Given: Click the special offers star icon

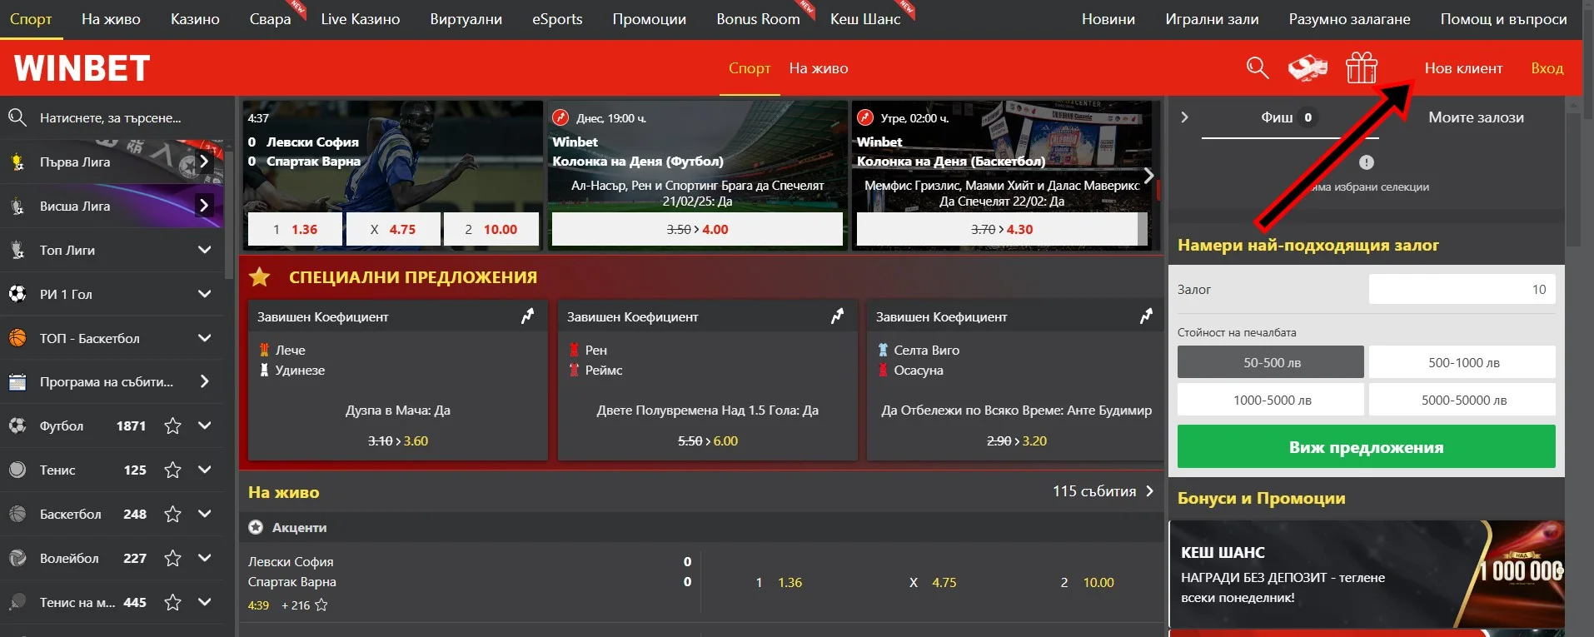Looking at the screenshot, I should [x=260, y=276].
